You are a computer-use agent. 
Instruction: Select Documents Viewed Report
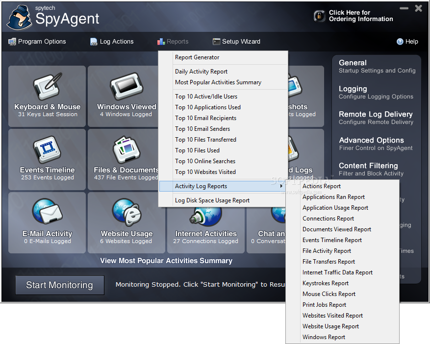342,229
